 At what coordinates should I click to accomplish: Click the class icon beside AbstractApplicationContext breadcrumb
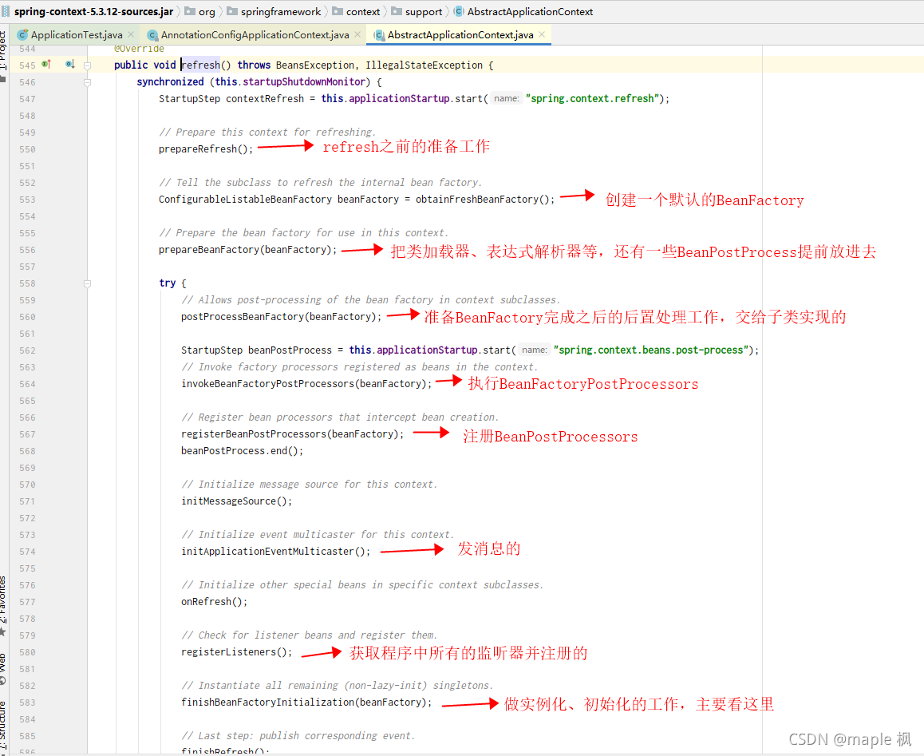(x=460, y=11)
